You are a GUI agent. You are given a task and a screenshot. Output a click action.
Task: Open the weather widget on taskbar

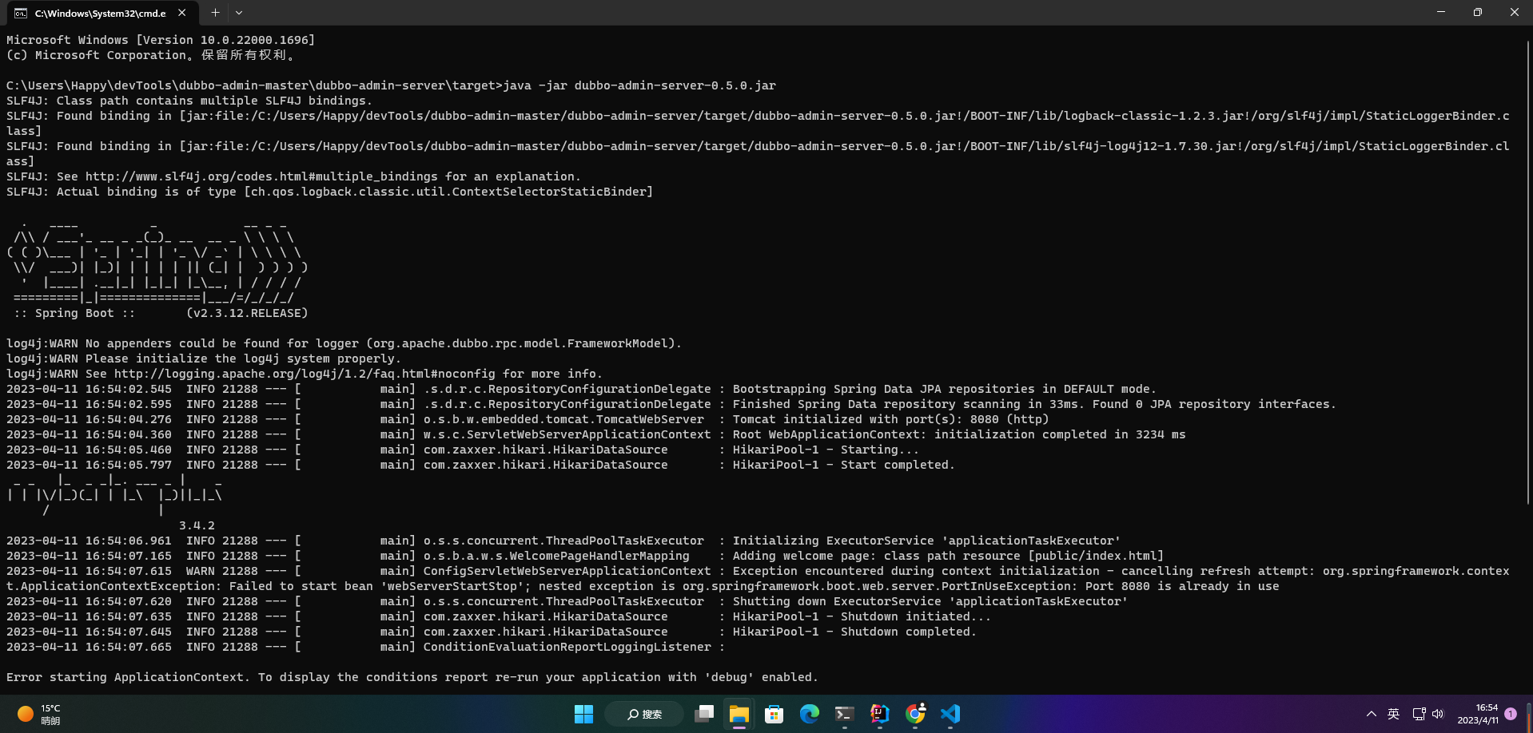coord(39,714)
